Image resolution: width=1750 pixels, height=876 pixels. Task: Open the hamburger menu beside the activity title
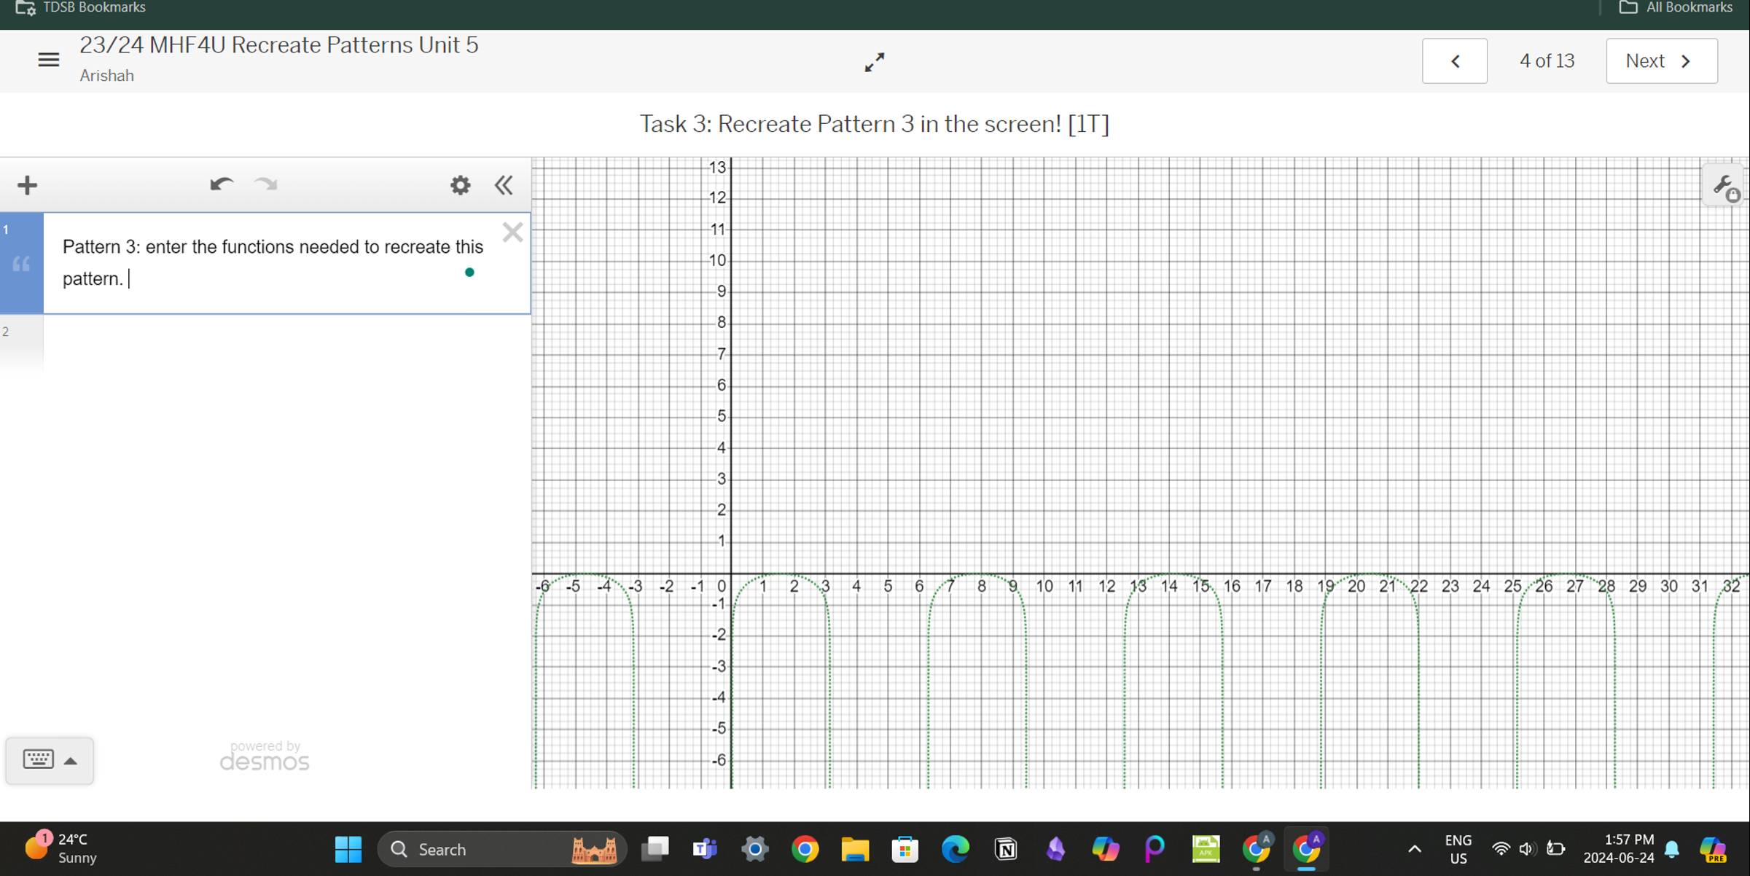coord(48,60)
